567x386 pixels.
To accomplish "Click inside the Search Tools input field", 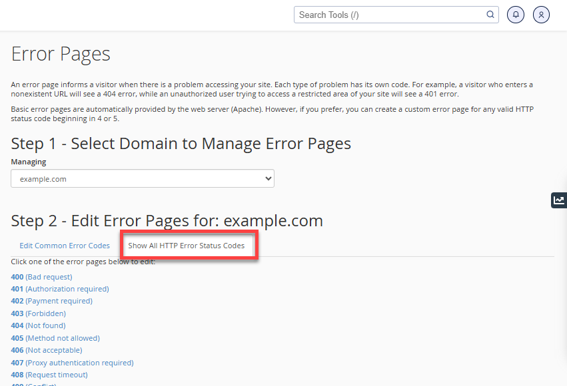I will (x=386, y=15).
